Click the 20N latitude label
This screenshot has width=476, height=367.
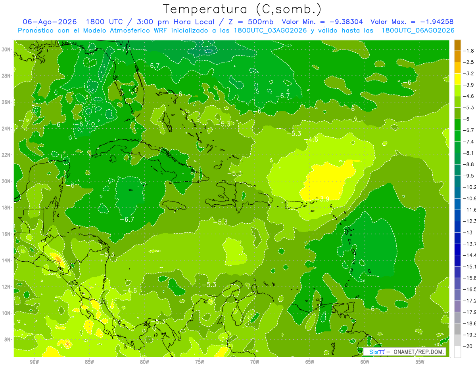(7, 181)
